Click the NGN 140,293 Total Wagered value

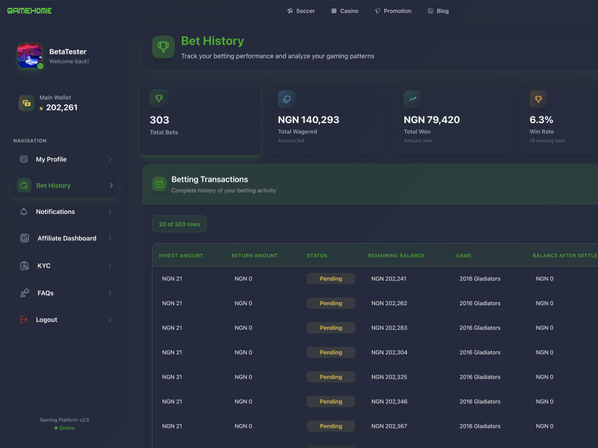(309, 119)
